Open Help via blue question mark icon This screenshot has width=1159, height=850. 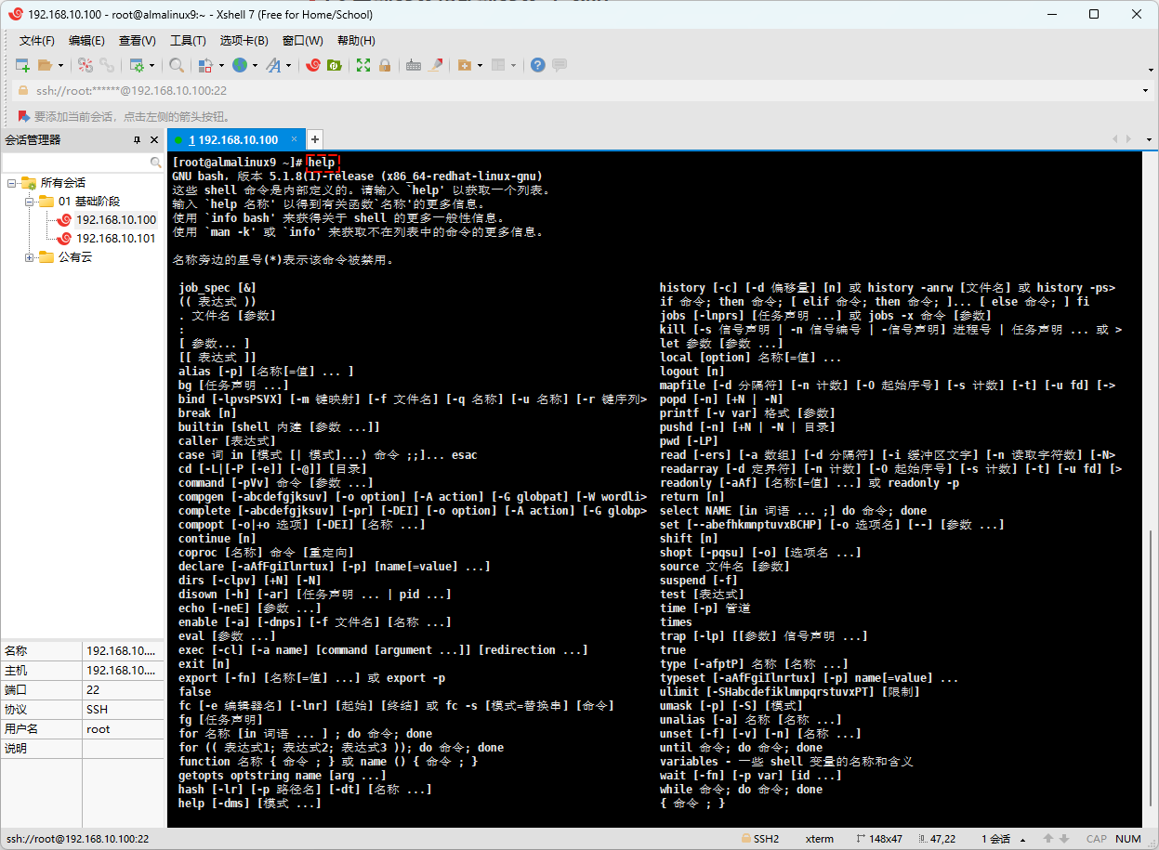pos(537,65)
